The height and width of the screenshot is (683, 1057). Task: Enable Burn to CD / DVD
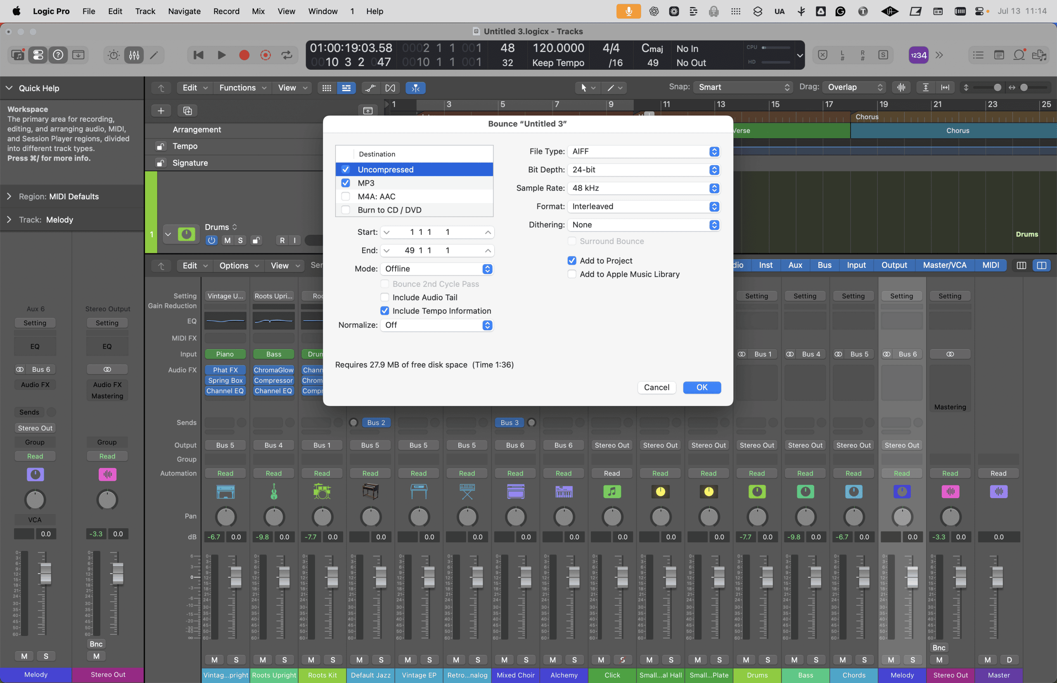click(345, 210)
